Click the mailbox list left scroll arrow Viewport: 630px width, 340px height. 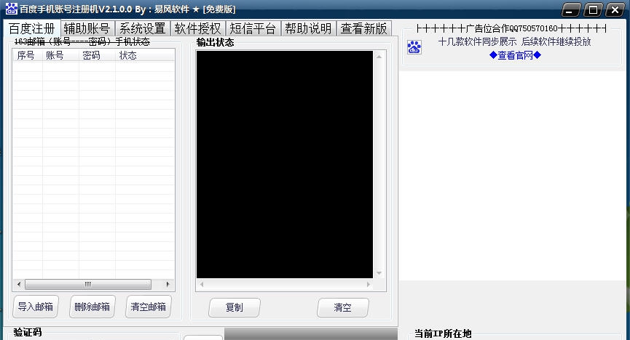(19, 284)
